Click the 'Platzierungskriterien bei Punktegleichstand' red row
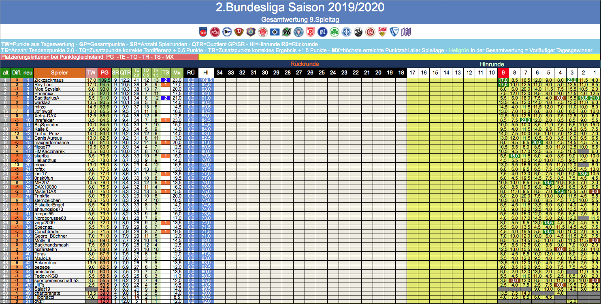This screenshot has height=304, width=601. (x=99, y=57)
